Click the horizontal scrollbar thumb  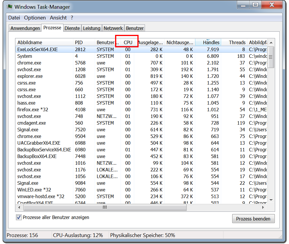105,207
